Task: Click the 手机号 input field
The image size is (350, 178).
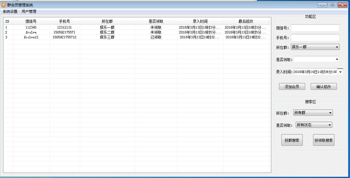Action: pyautogui.click(x=315, y=37)
